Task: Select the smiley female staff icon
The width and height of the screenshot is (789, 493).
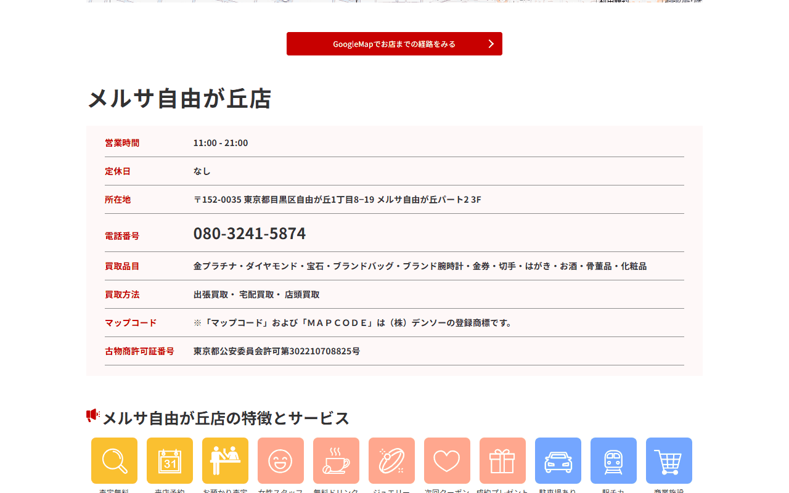Action: tap(280, 460)
